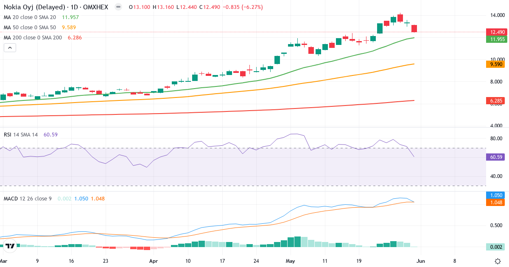Viewport: 509px width, 267px height.
Task: Click the Apr date label on time axis
Action: click(x=154, y=261)
